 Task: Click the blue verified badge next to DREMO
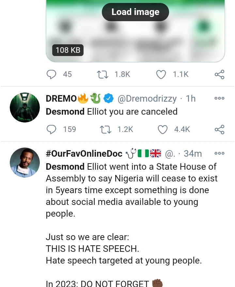click(108, 98)
